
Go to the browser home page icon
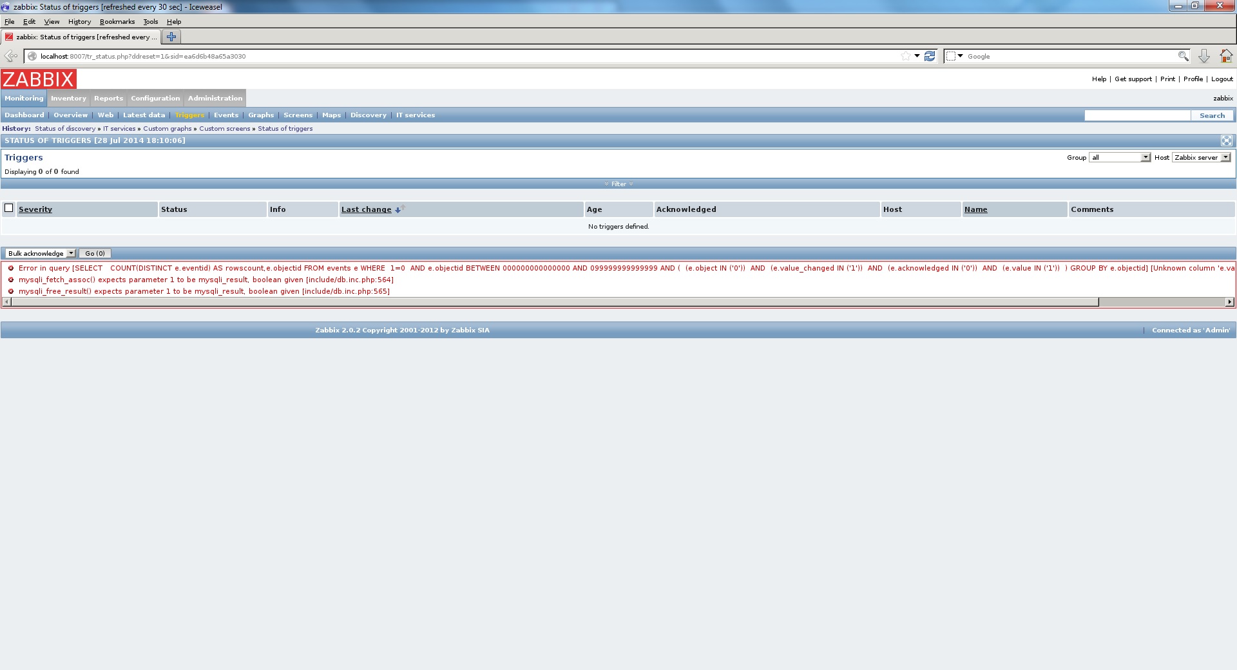(1226, 56)
